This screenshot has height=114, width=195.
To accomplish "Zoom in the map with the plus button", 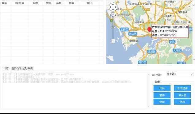I will click(x=113, y=14).
